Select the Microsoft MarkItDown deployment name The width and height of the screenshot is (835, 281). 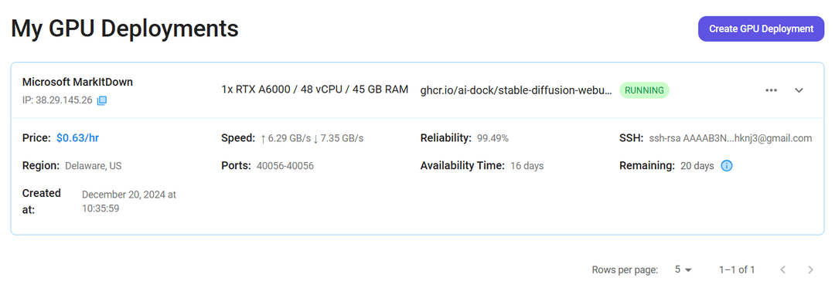[x=78, y=82]
